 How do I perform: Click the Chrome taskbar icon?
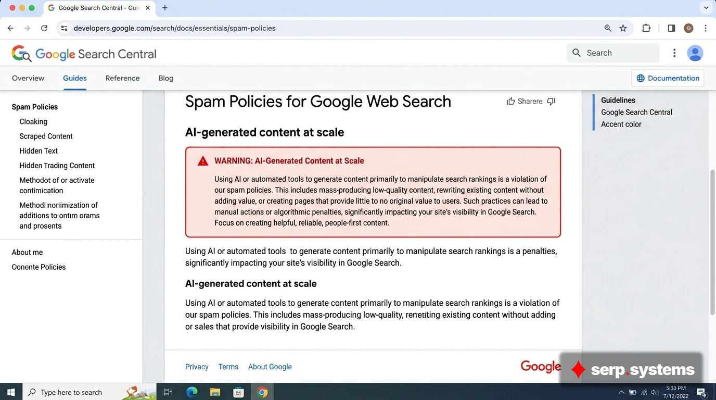coord(262,392)
